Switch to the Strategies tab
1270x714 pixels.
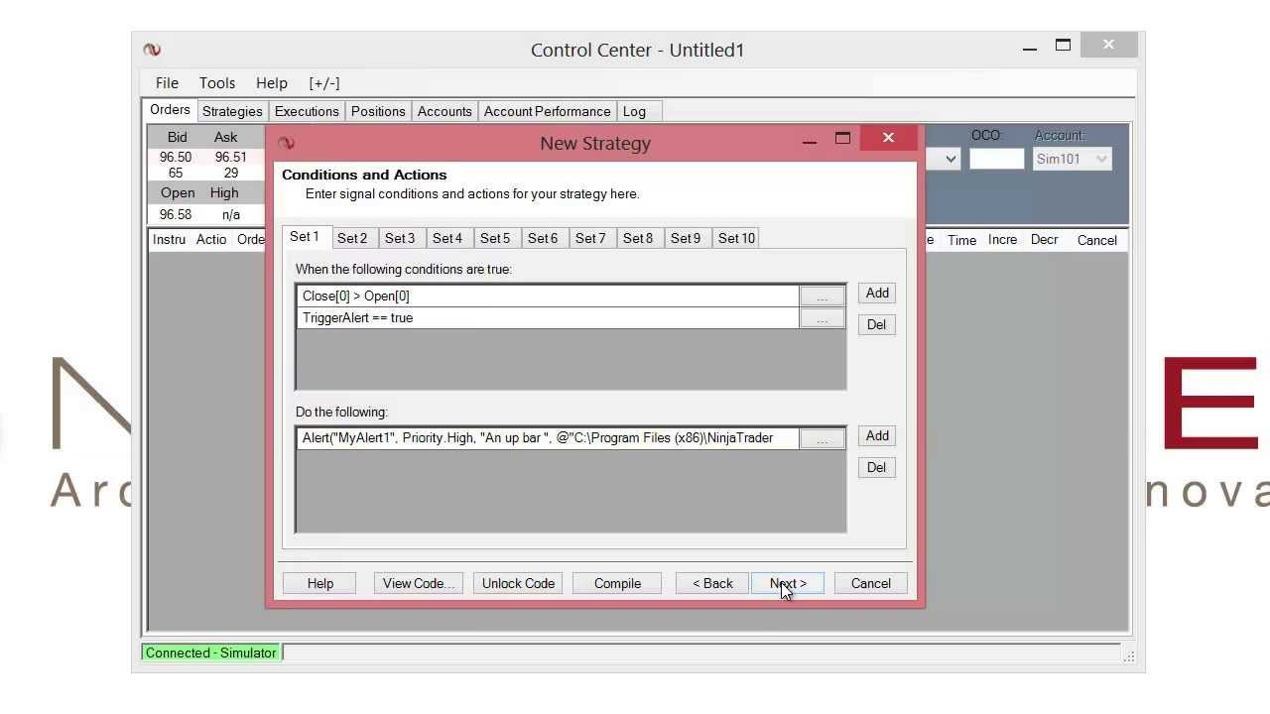tap(232, 111)
